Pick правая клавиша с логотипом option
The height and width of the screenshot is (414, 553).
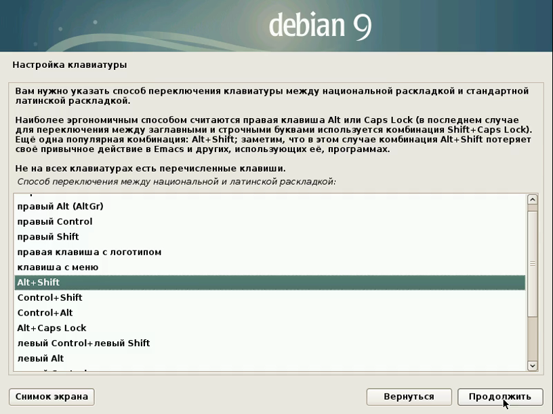click(x=89, y=252)
